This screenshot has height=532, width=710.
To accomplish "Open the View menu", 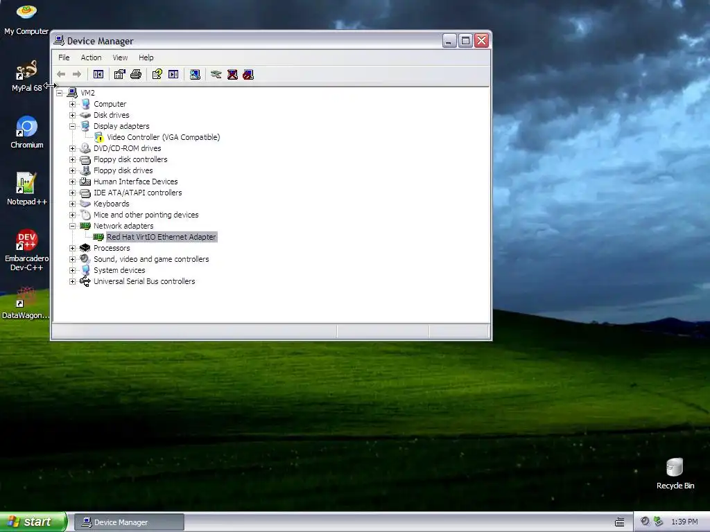I will tap(120, 57).
